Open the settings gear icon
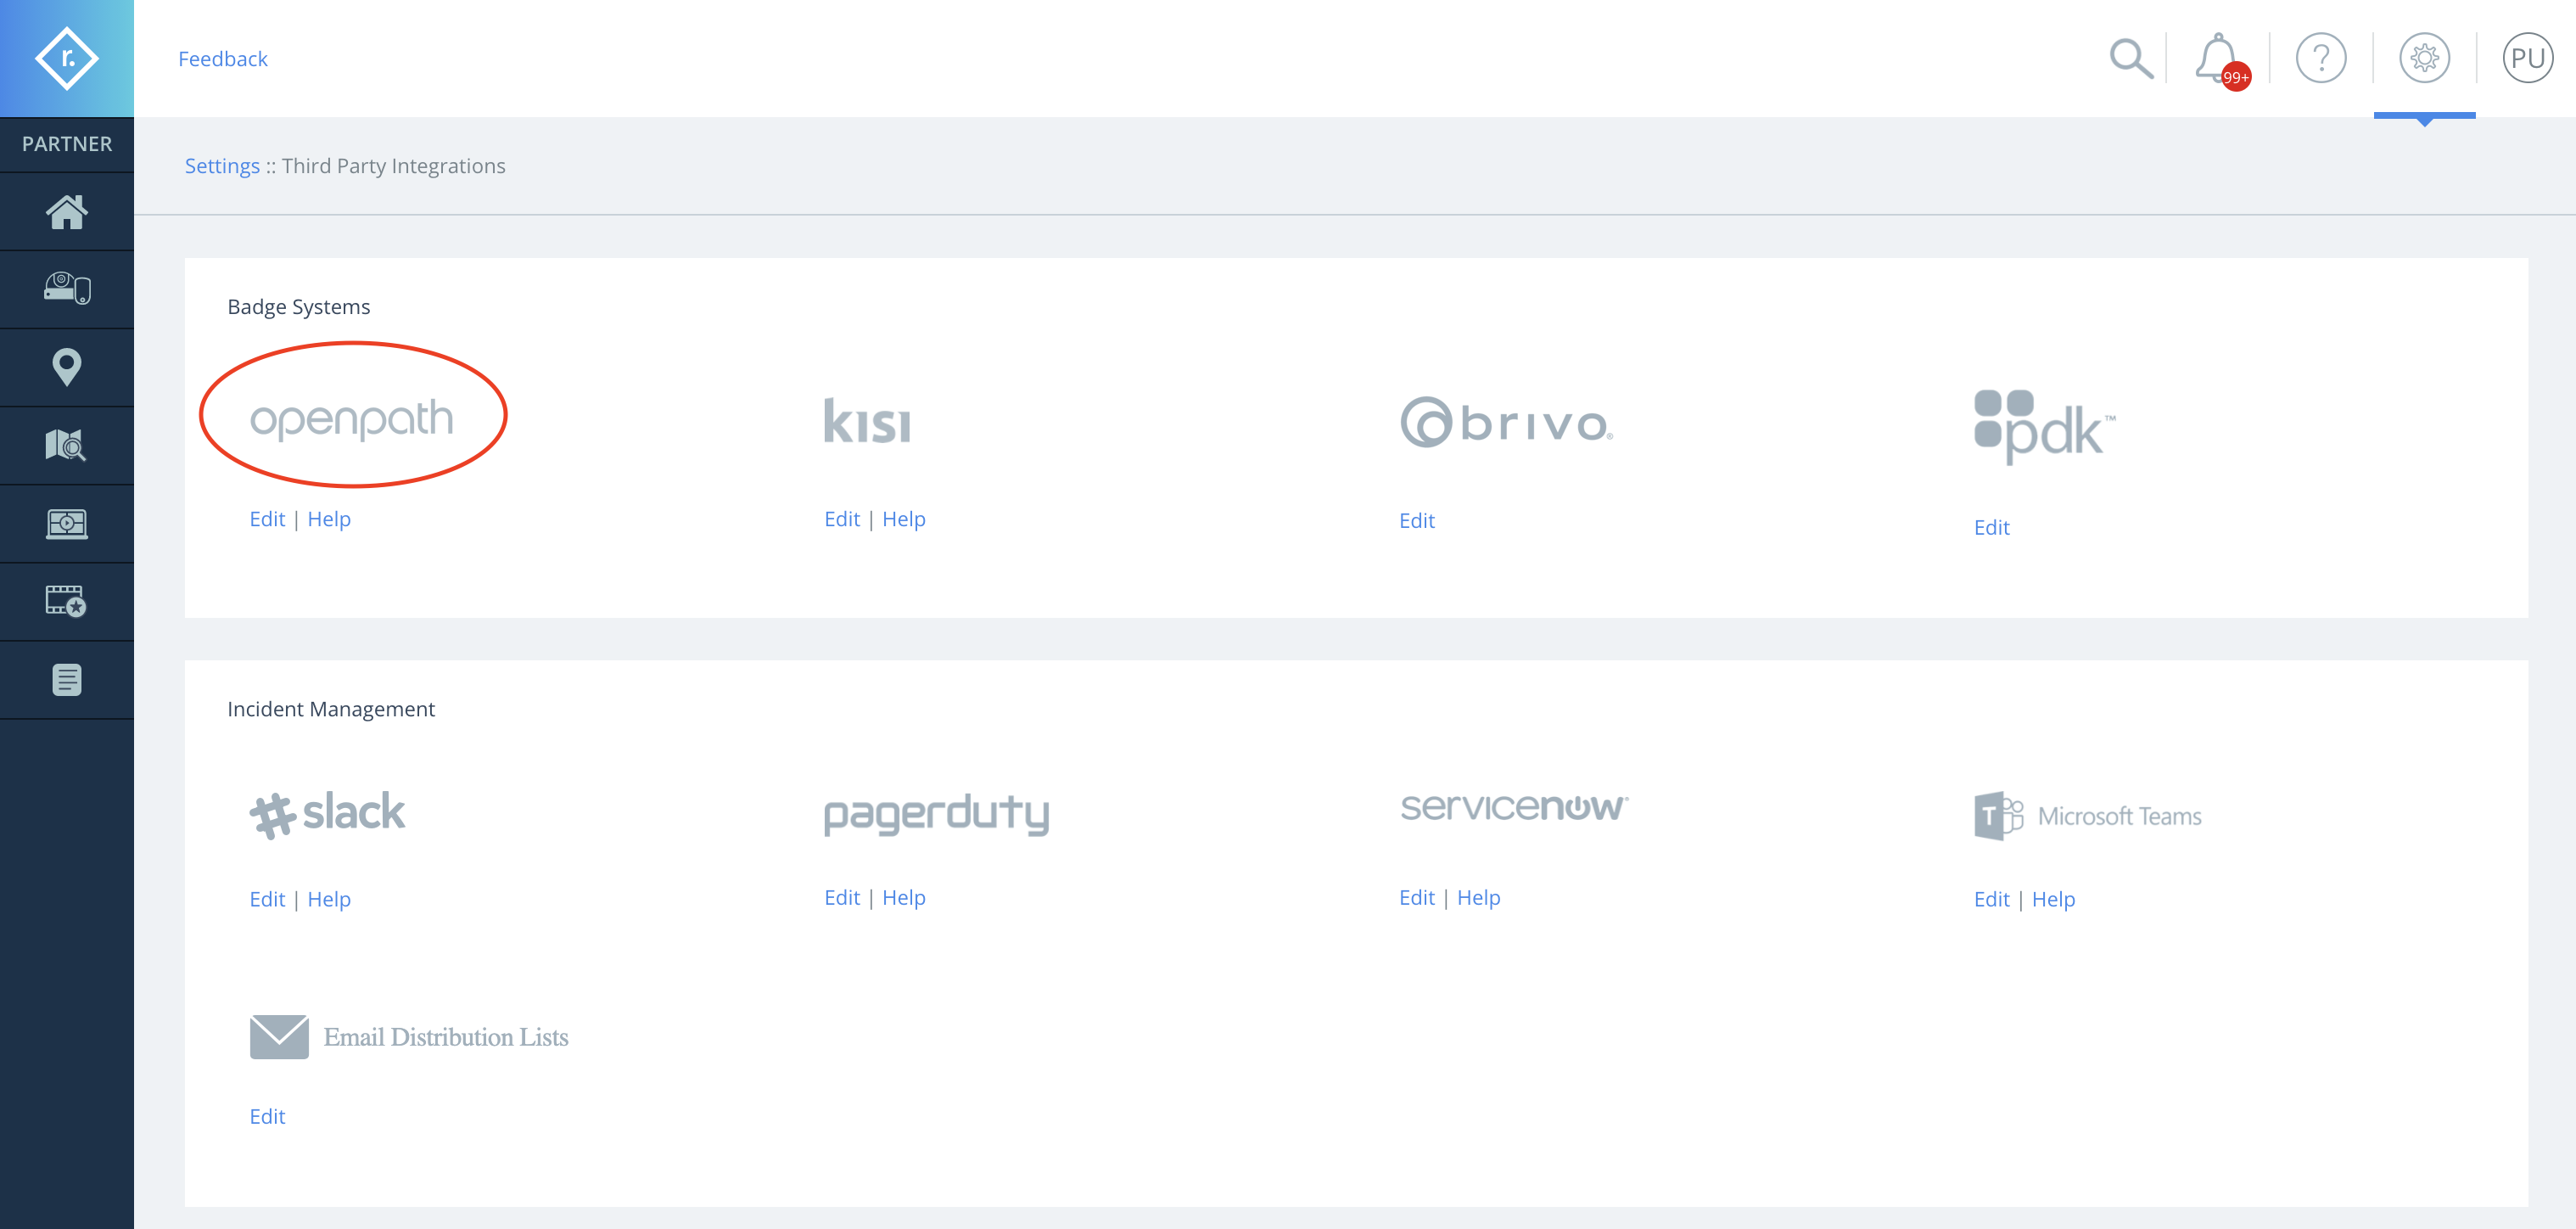 point(2425,58)
